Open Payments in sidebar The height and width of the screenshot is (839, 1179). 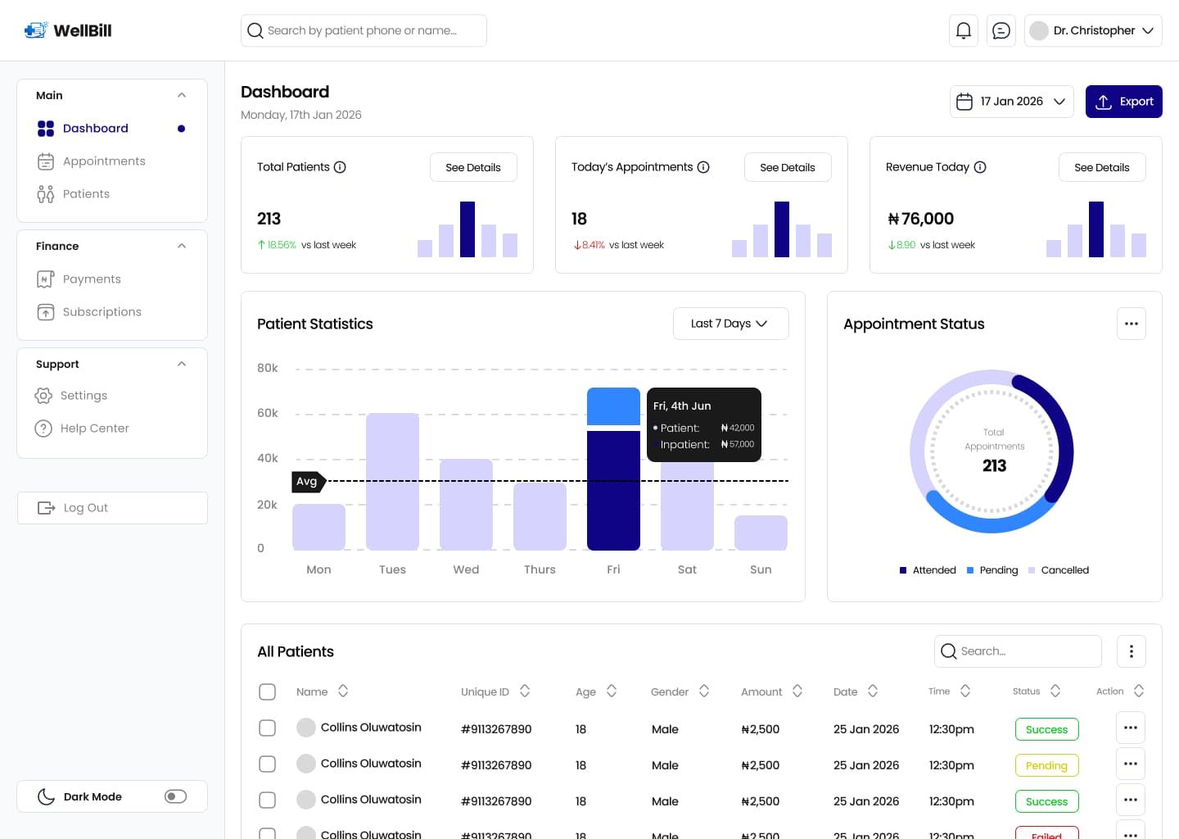tap(79, 279)
